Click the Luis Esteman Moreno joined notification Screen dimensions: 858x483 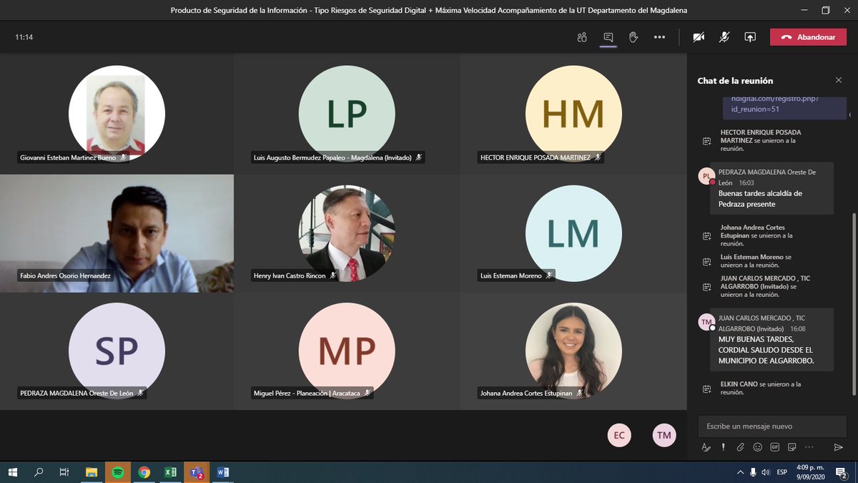(x=756, y=260)
